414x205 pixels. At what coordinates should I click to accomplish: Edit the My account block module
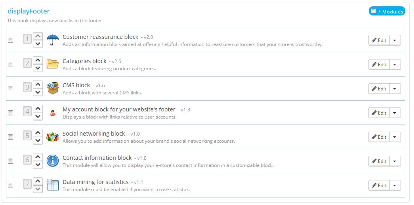379,113
